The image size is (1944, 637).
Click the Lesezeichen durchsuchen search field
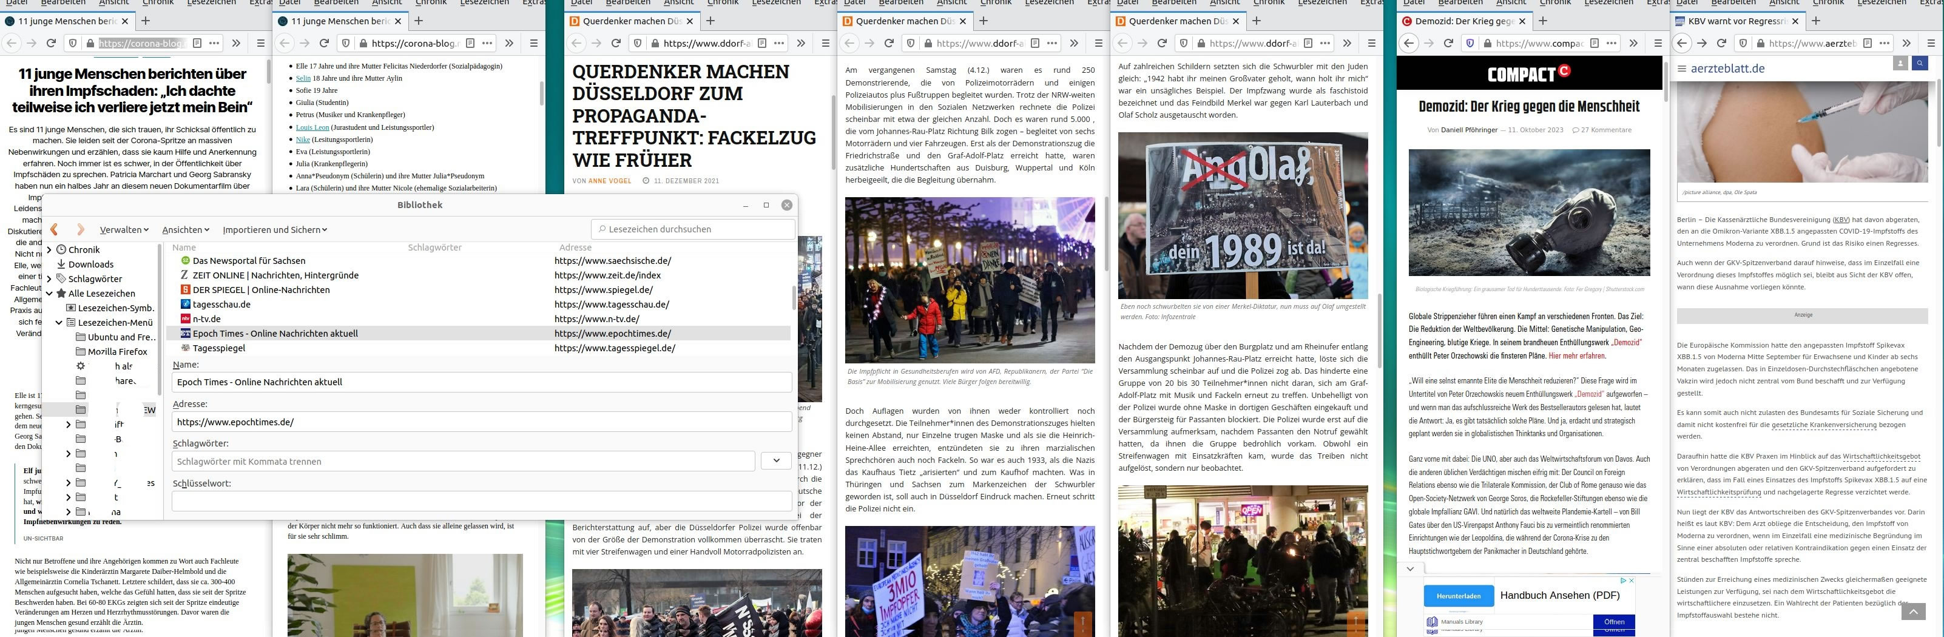coord(693,229)
